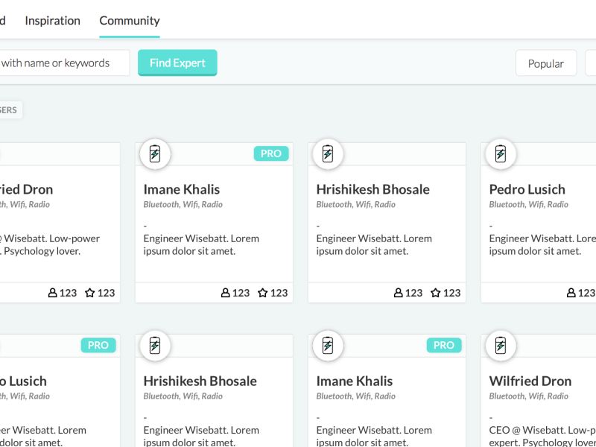Click battery avatar on upper Pedro Lusich card
Screen dimensions: 596x447
click(501, 154)
